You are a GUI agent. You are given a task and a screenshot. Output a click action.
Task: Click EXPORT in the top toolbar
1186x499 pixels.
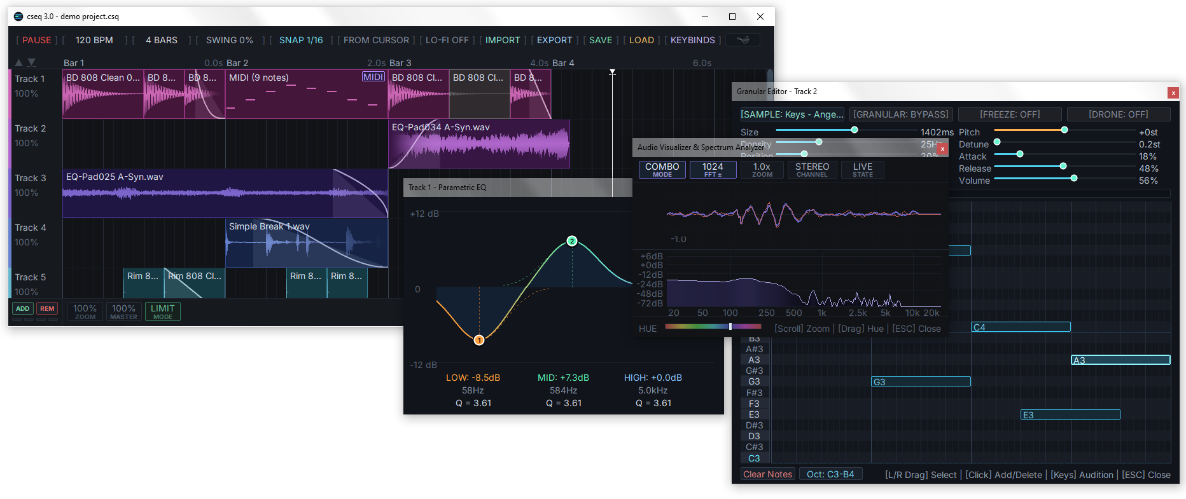click(x=555, y=40)
